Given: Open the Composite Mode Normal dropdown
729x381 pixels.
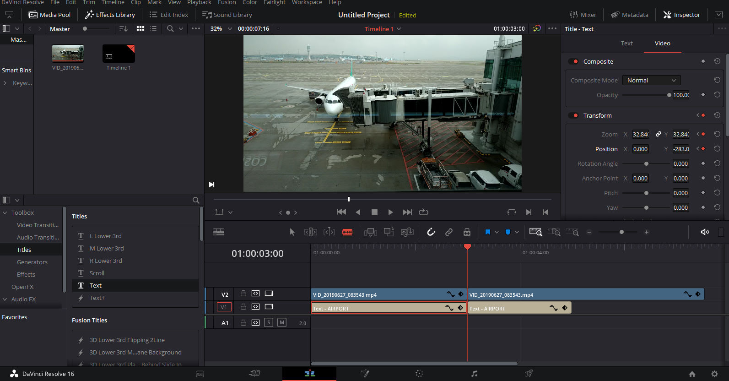Looking at the screenshot, I should pyautogui.click(x=651, y=80).
